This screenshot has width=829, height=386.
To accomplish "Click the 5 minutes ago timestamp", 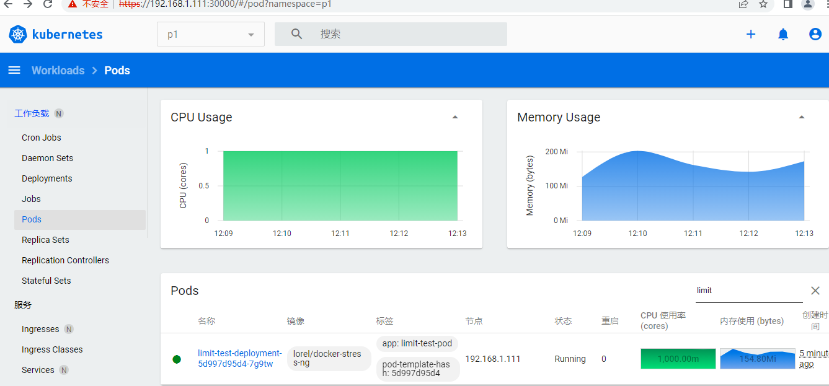I will [813, 359].
